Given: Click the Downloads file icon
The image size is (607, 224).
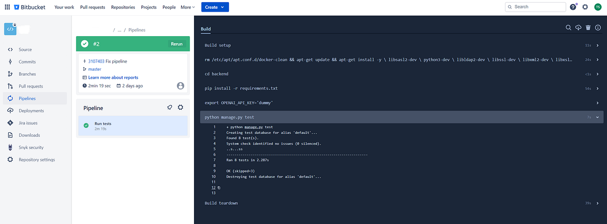Looking at the screenshot, I should (x=10, y=135).
